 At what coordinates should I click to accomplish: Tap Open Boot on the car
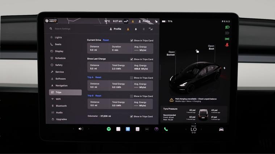(x=211, y=47)
